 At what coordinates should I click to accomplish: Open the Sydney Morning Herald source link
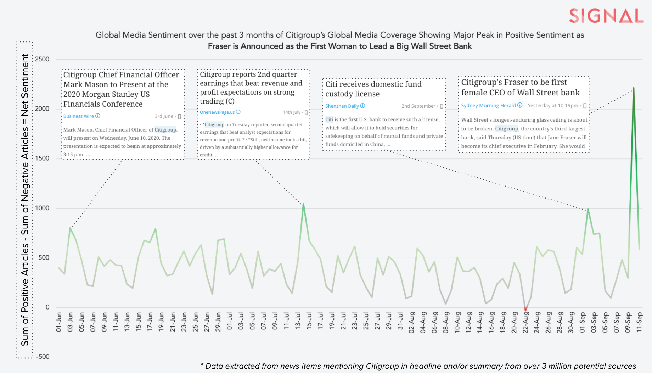[488, 106]
